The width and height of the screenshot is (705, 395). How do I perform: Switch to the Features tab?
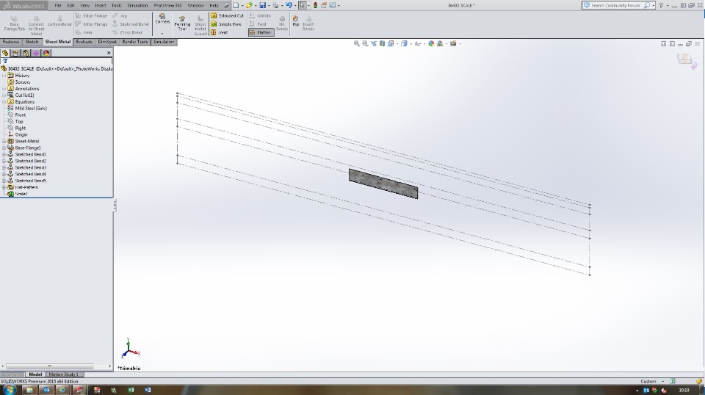click(x=11, y=42)
